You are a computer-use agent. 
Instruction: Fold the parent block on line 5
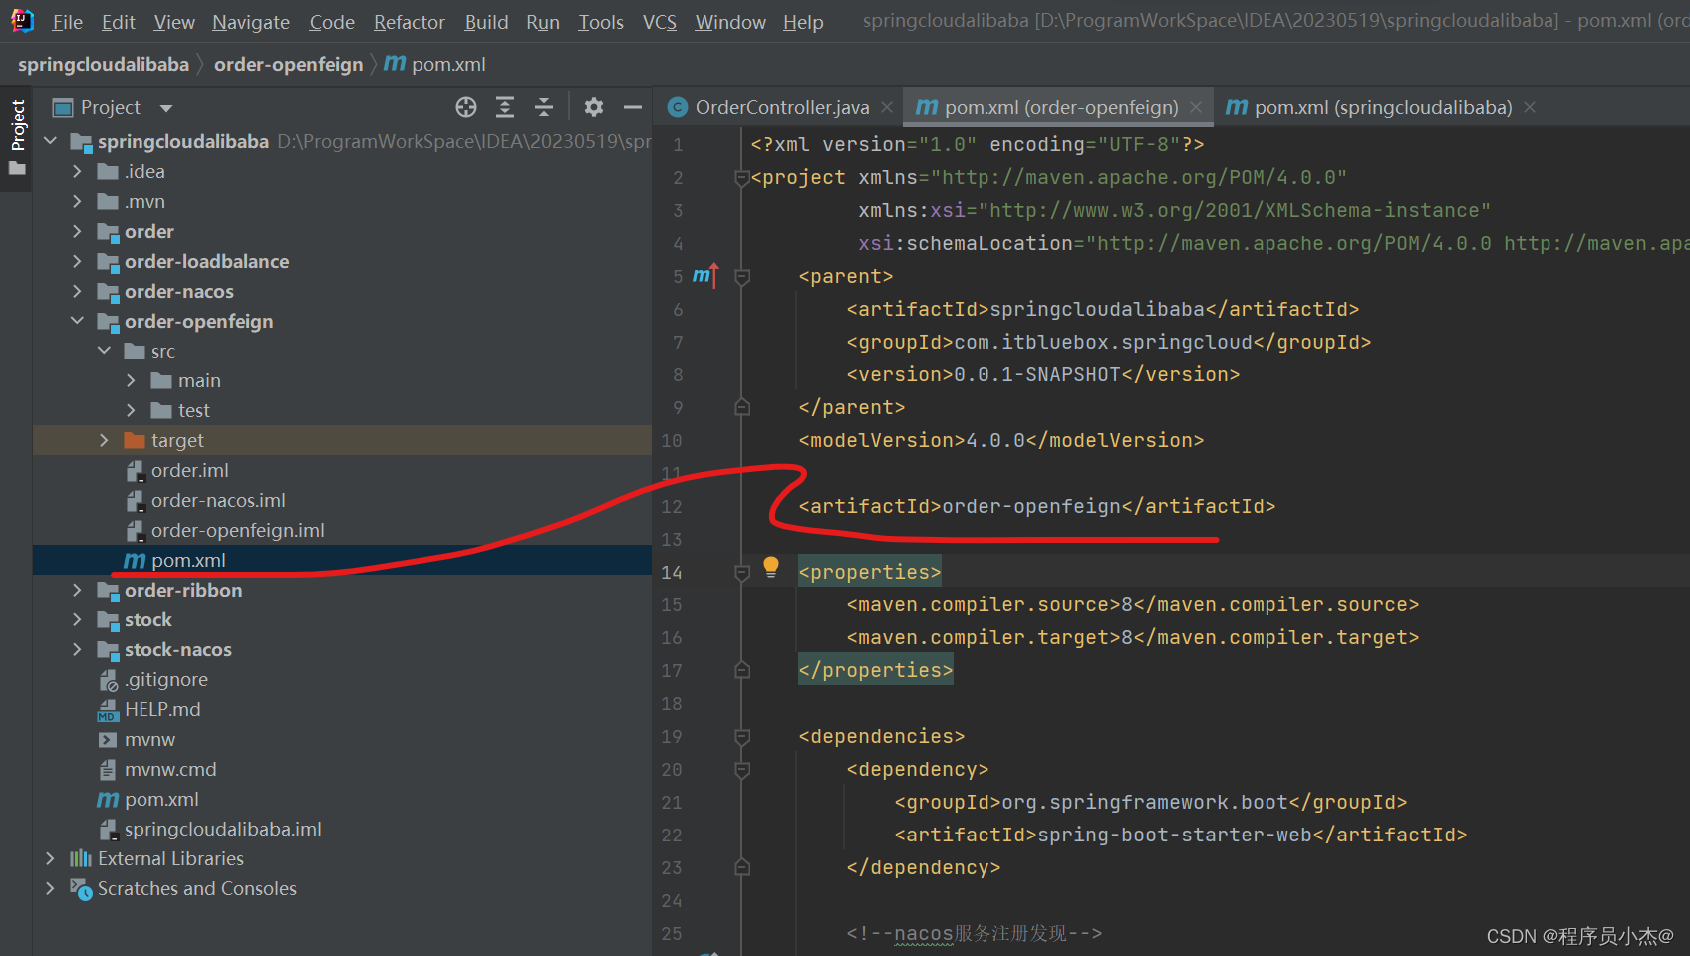pos(741,277)
